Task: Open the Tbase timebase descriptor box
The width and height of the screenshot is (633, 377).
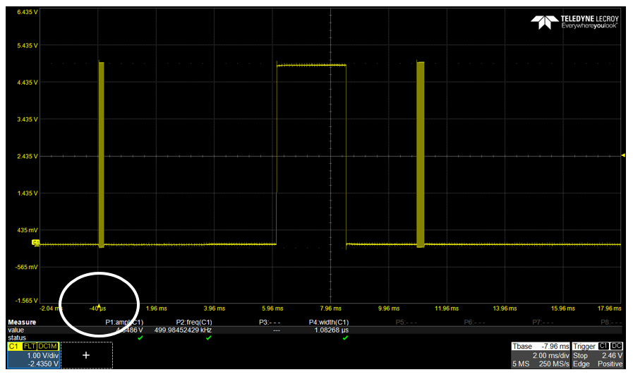Action: pos(541,355)
